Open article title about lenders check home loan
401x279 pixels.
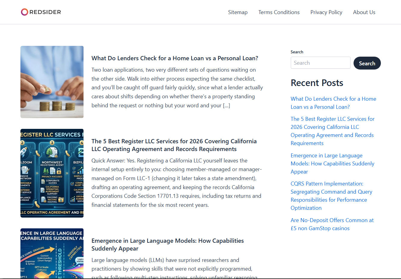pyautogui.click(x=175, y=58)
